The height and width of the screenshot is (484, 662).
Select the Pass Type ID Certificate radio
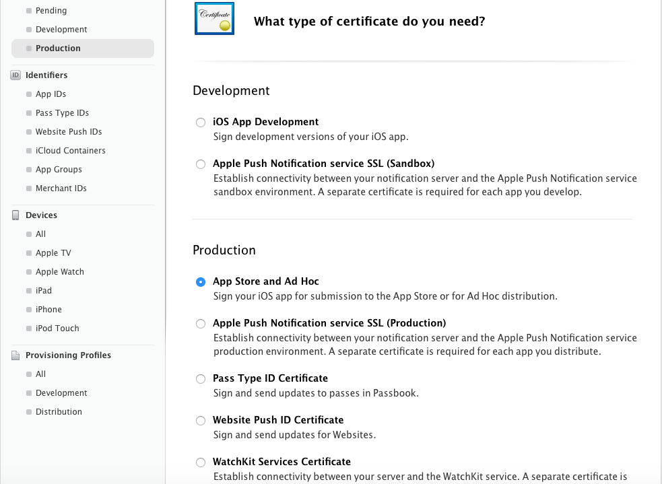tap(201, 379)
